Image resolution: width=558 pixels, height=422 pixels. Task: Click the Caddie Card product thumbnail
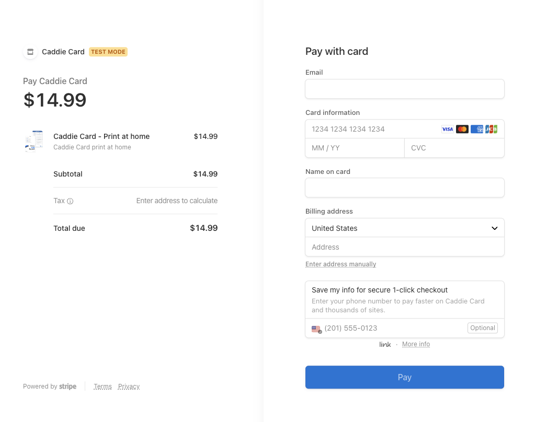[34, 141]
